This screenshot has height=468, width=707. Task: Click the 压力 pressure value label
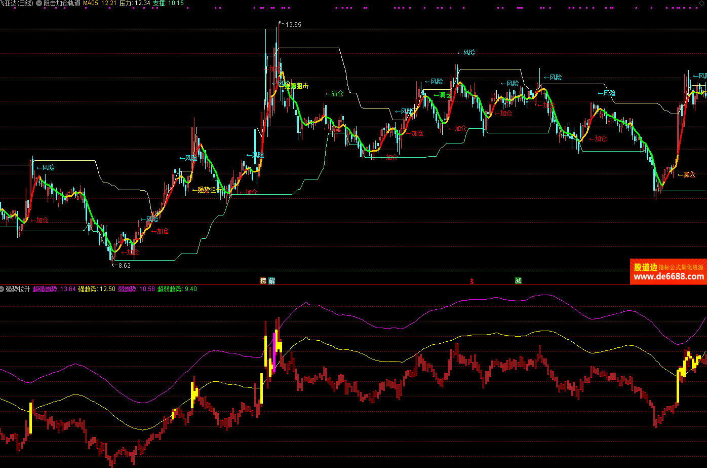coord(134,3)
